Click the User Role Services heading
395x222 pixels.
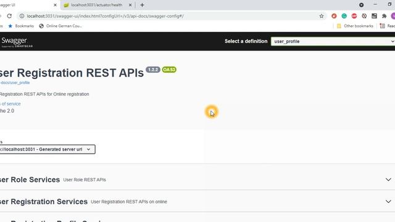point(30,179)
